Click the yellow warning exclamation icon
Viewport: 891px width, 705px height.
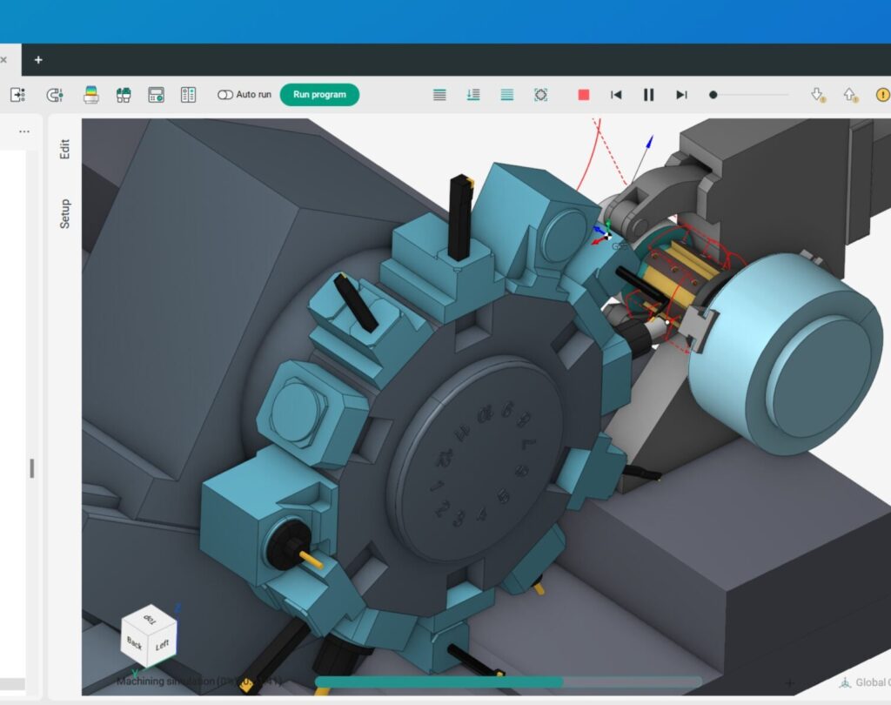click(x=882, y=95)
